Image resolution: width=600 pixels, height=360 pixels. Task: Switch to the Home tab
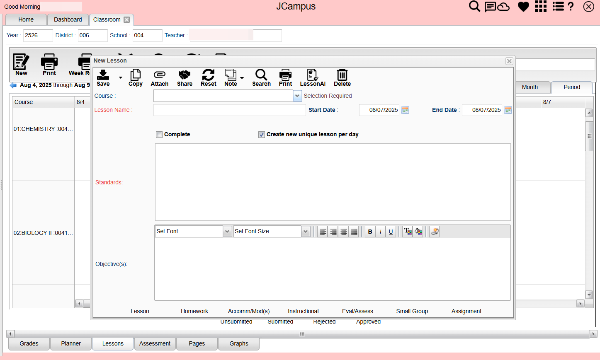click(26, 19)
